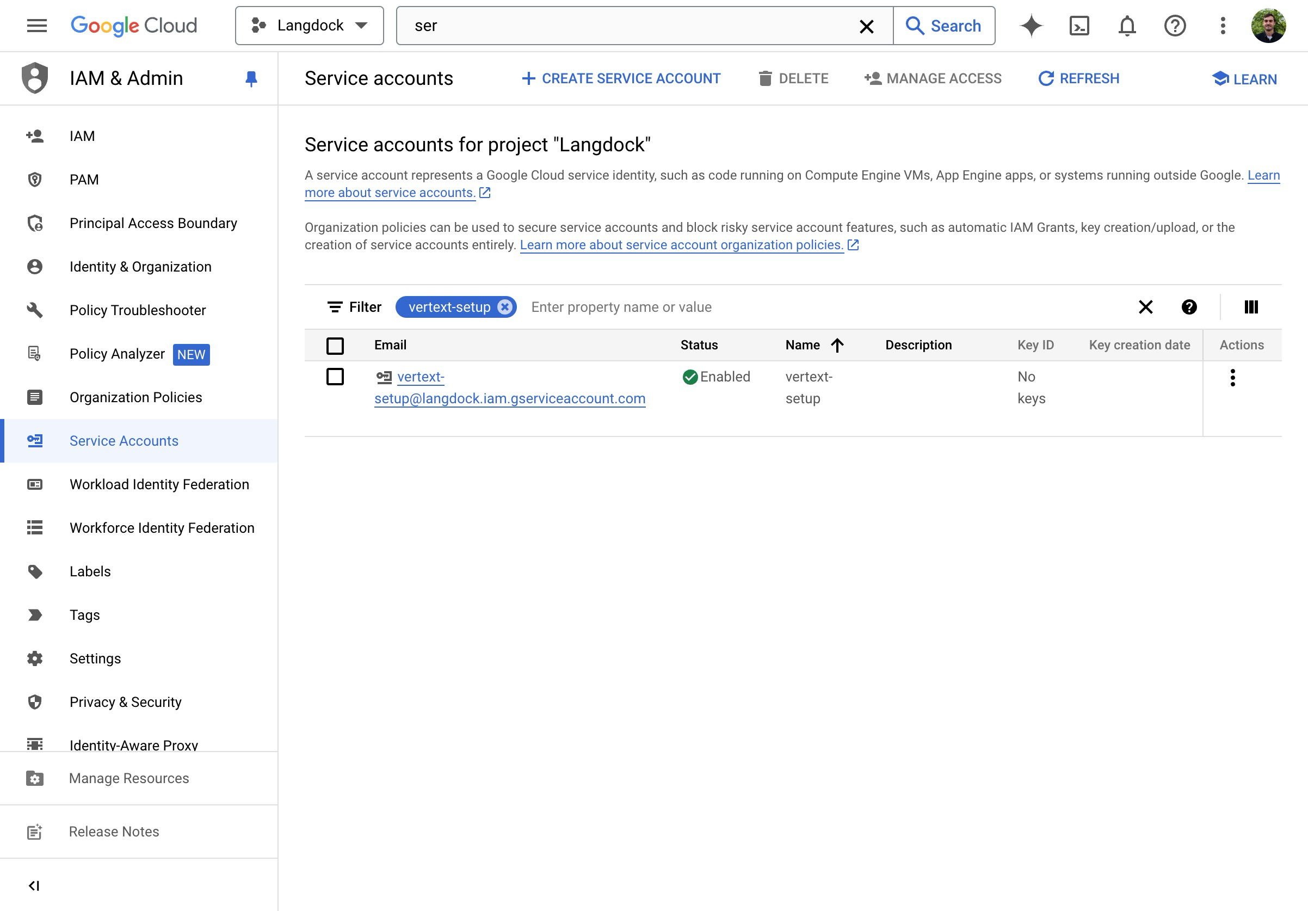Screen dimensions: 1308x911
Task: Open Policy Troubleshooter
Action: click(139, 311)
